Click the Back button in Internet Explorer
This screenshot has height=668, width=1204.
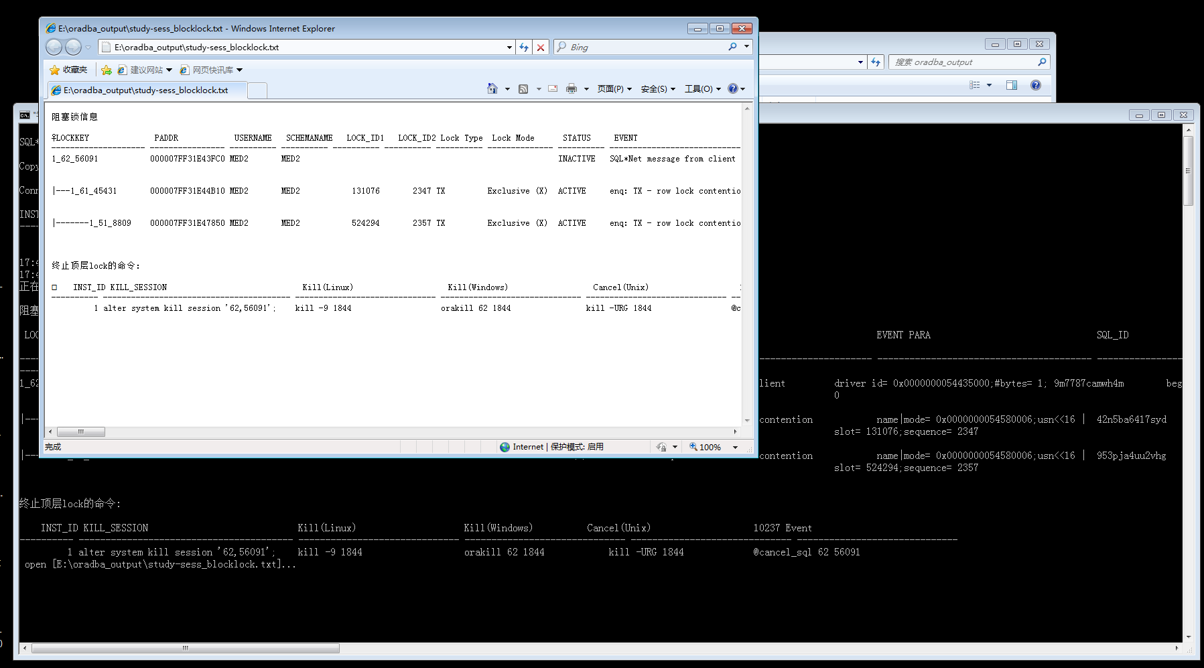pos(54,47)
